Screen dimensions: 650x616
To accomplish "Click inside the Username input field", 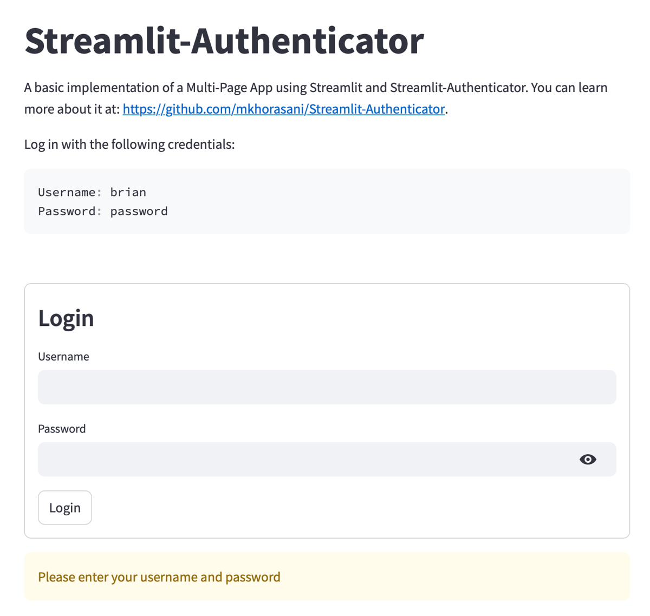I will (x=325, y=387).
